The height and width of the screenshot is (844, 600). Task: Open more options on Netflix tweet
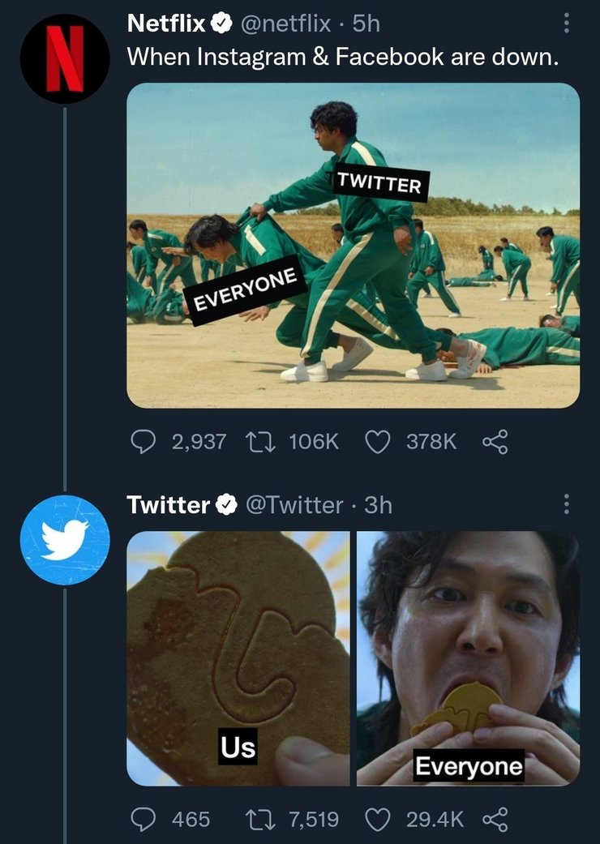pos(566,25)
